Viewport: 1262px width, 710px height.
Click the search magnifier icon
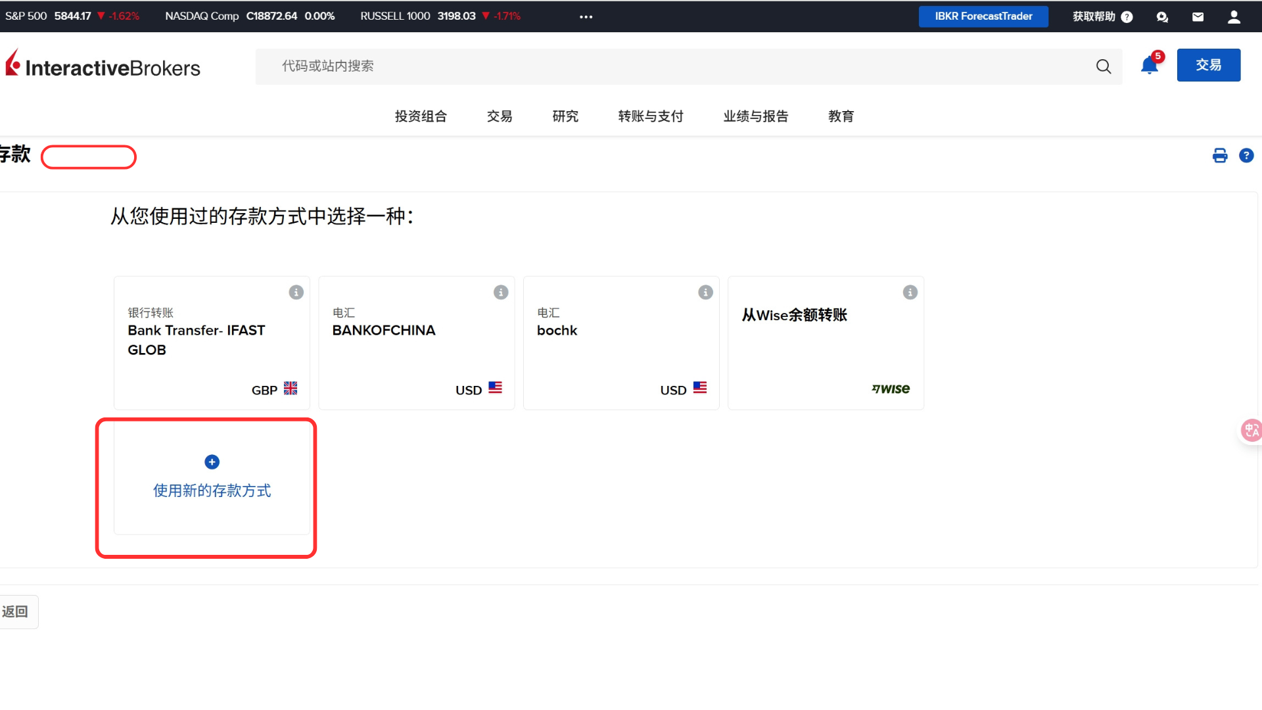point(1104,66)
